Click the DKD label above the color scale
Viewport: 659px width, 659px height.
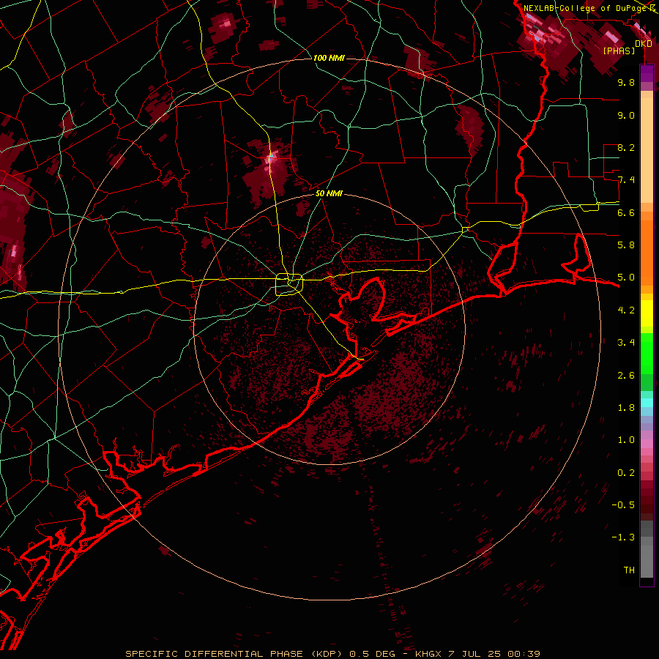click(643, 44)
